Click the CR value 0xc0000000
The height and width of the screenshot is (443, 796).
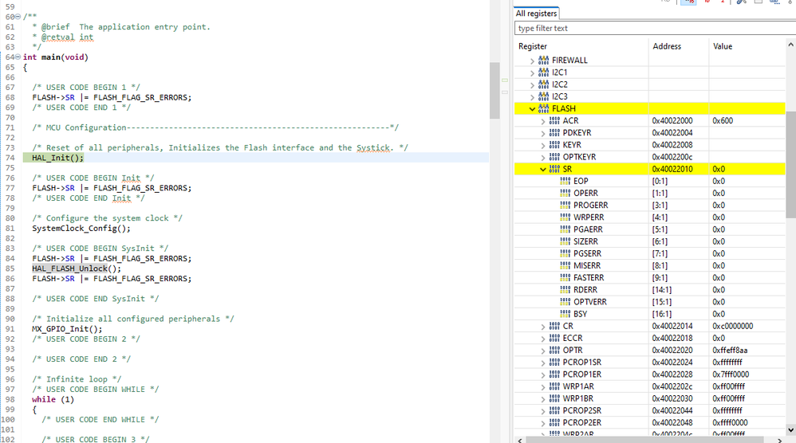tap(732, 326)
